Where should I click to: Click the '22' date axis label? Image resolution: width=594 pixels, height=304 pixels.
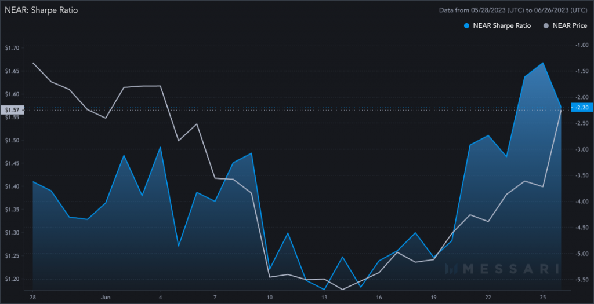(x=488, y=297)
